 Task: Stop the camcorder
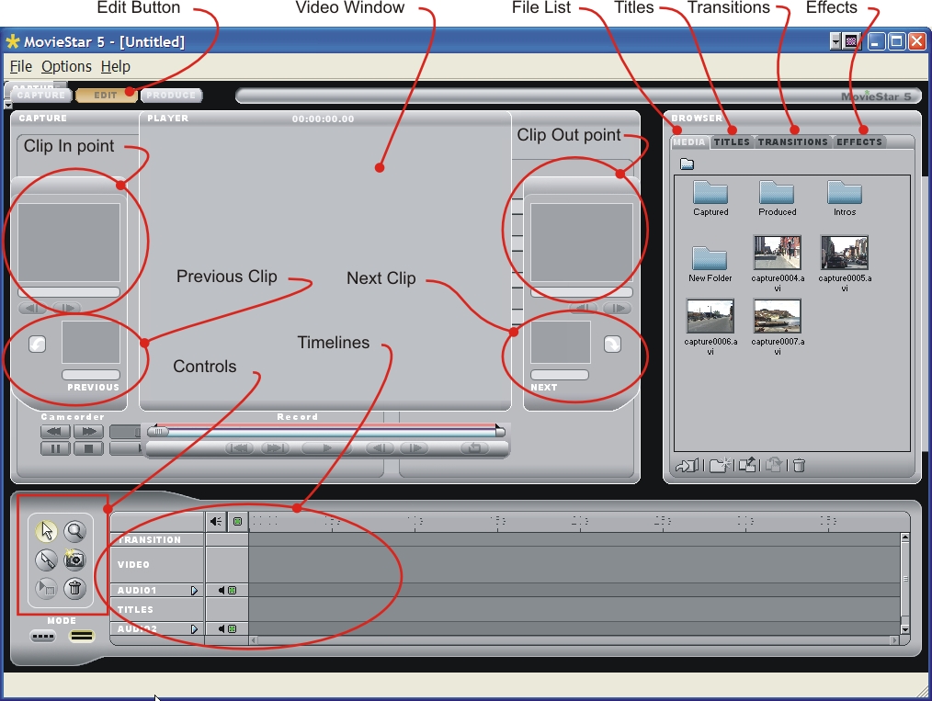pos(88,448)
